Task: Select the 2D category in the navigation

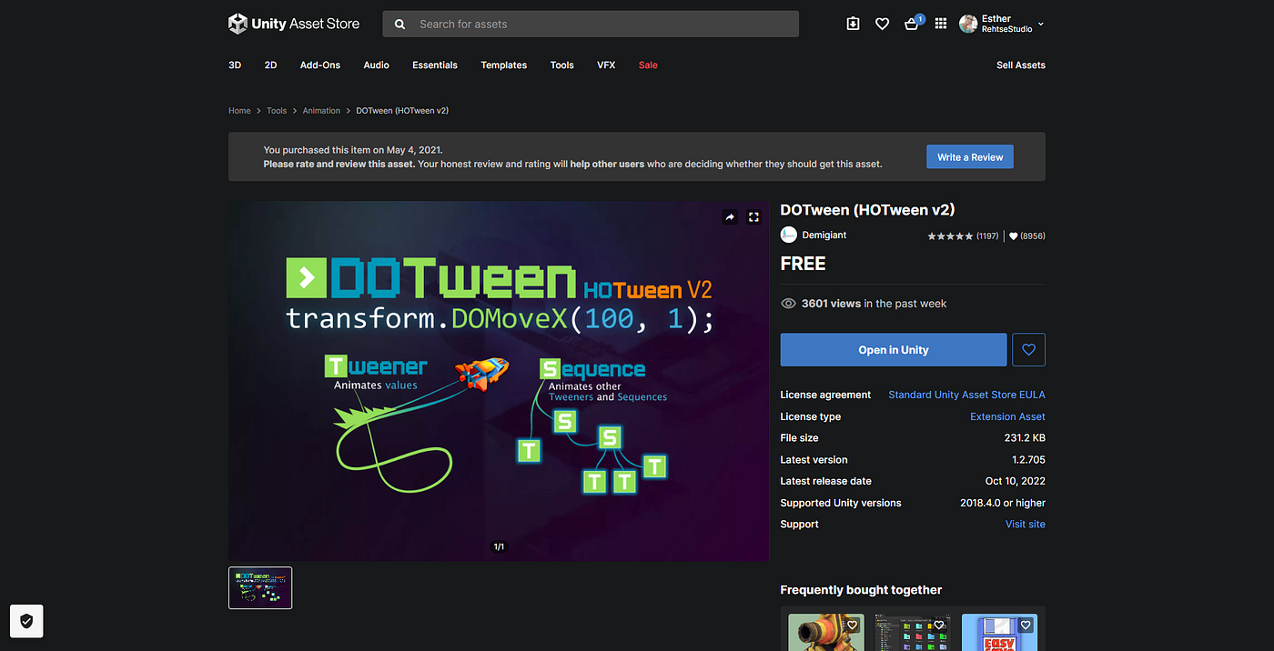Action: (x=270, y=65)
